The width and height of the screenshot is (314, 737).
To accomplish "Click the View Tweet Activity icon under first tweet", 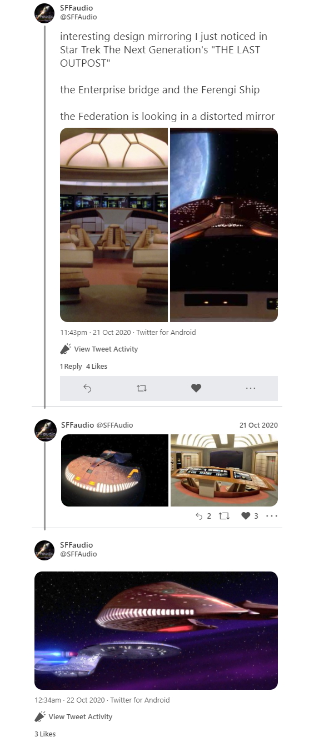I will [x=66, y=349].
